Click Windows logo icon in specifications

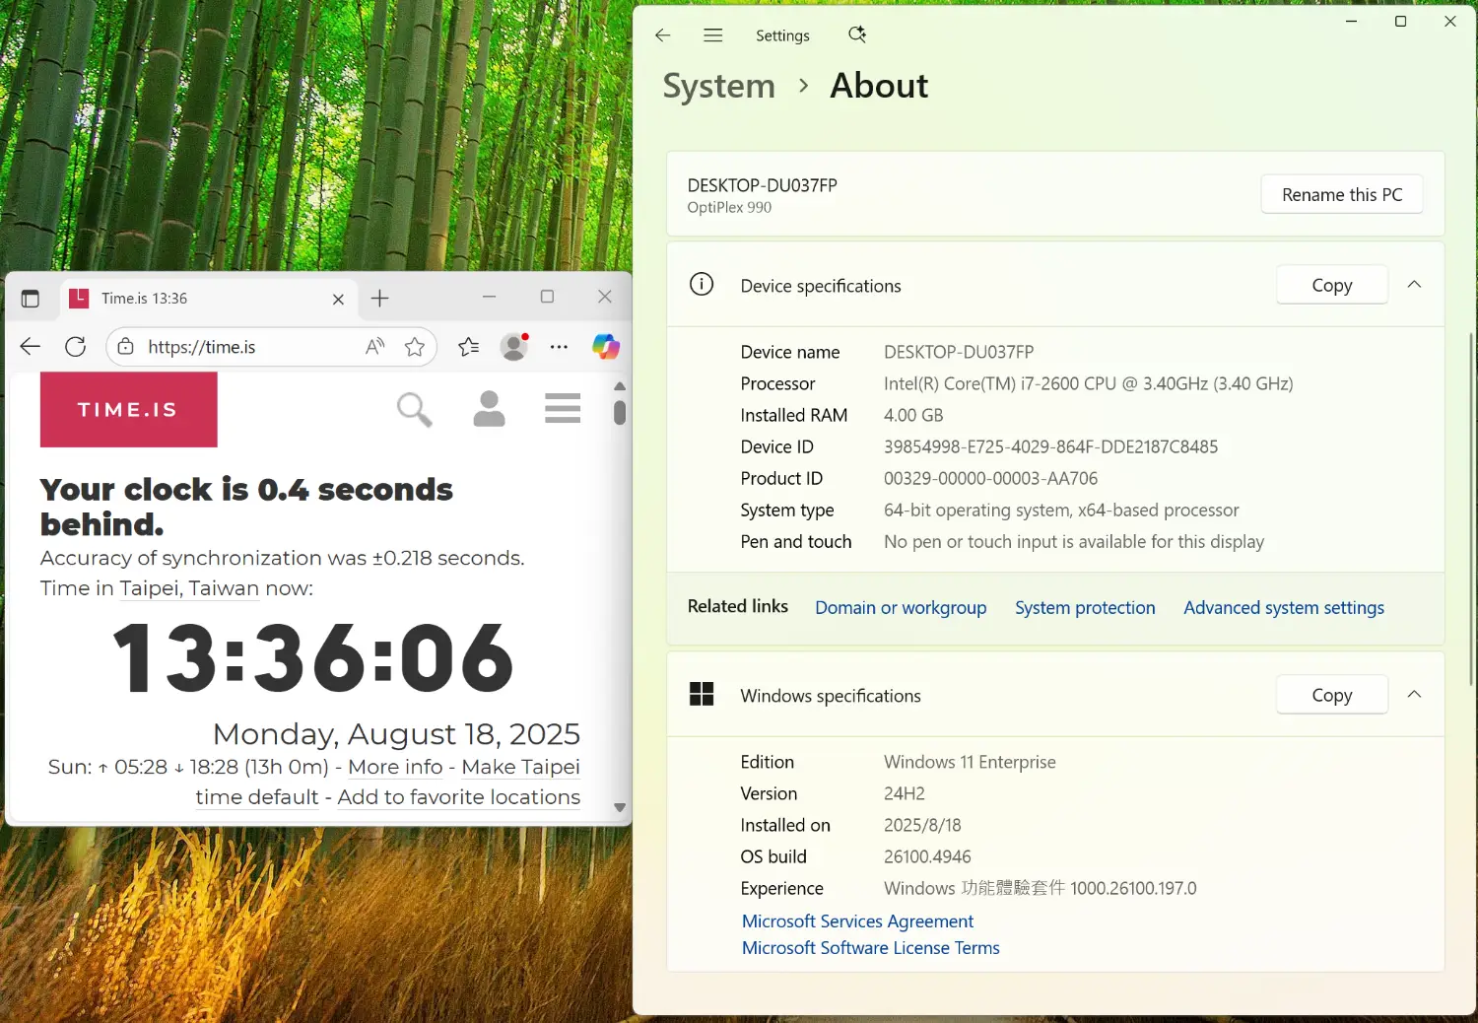pyautogui.click(x=702, y=694)
